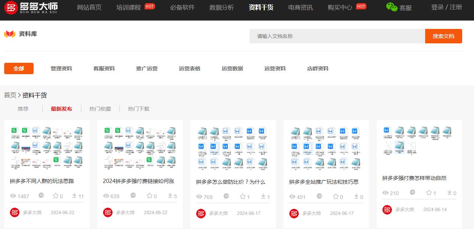This screenshot has height=229, width=474.
Task: Star the 2024拼多多强付费链接 card
Action: point(150,196)
